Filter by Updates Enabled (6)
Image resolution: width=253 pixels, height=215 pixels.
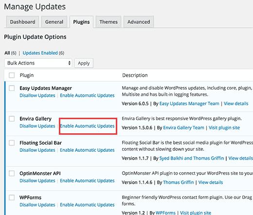click(x=43, y=53)
